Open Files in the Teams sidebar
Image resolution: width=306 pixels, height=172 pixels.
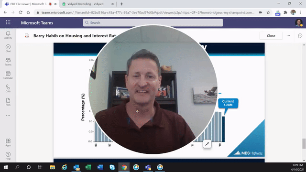(8, 102)
